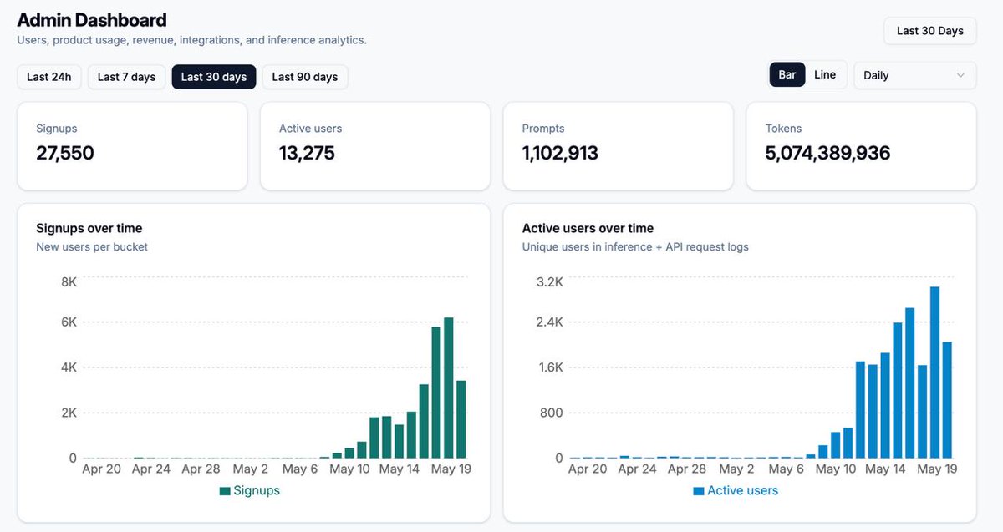Click the Tokens stat card
This screenshot has width=1003, height=532.
coord(862,146)
